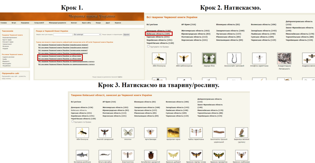Open Головна in the site menu
Screen dimensions: 315x163
tap(4, 23)
